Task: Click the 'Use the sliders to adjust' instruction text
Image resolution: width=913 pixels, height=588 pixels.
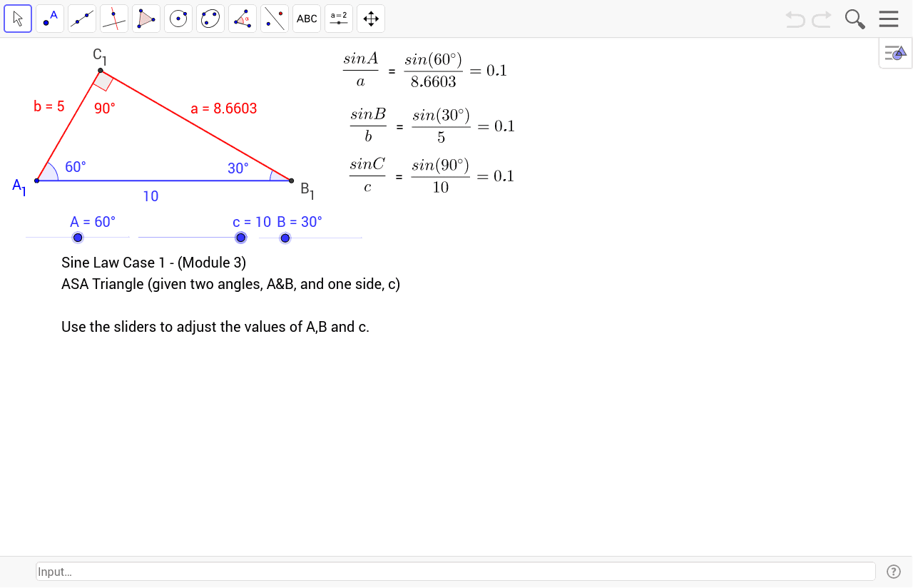Action: click(215, 327)
